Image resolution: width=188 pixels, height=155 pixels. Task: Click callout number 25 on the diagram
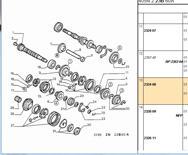click(x=127, y=67)
